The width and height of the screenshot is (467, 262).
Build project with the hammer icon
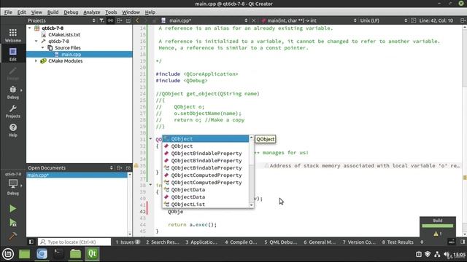12,236
